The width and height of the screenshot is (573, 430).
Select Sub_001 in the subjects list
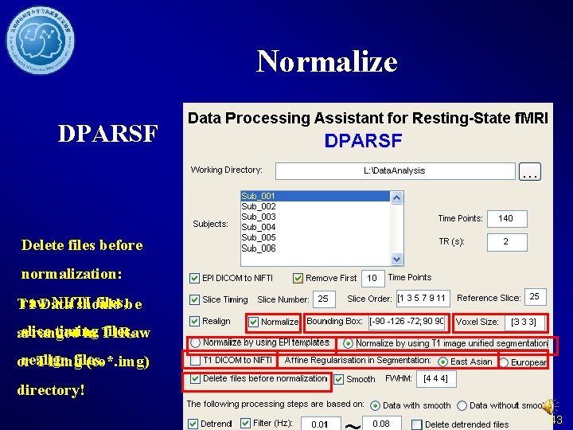pyautogui.click(x=315, y=196)
